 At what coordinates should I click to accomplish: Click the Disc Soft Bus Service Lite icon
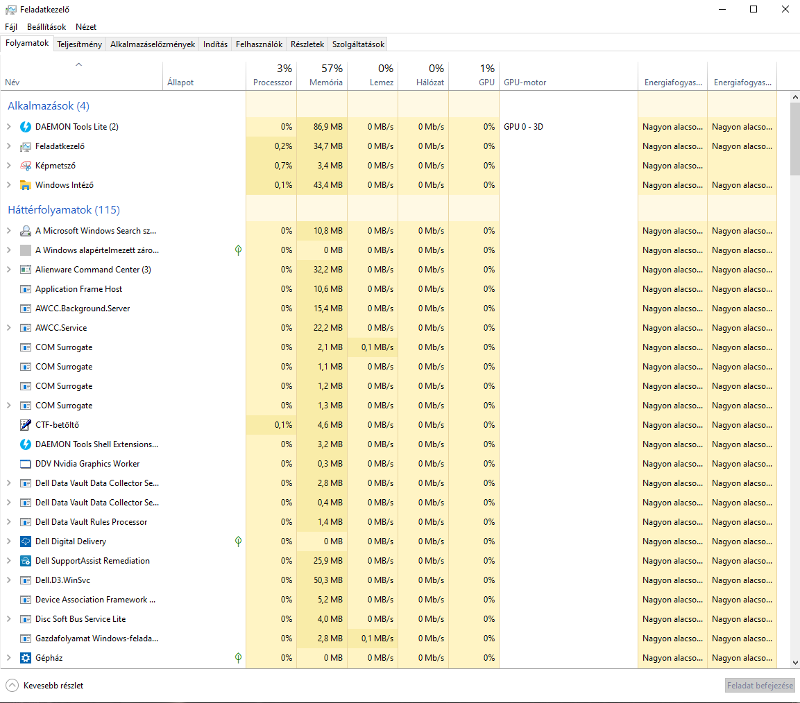coord(26,619)
